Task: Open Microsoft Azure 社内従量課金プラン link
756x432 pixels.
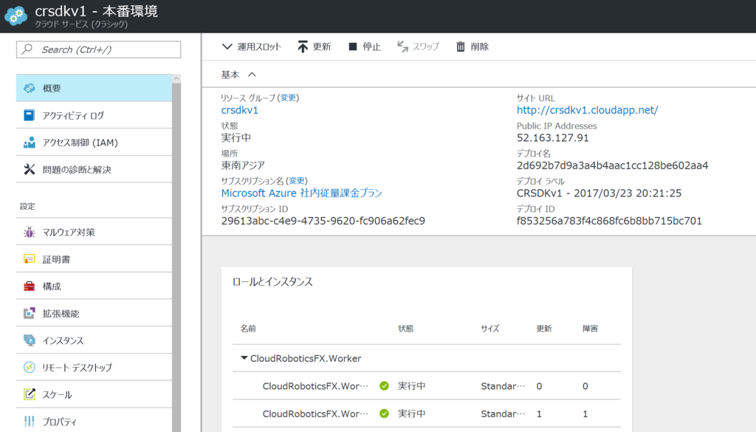Action: (301, 193)
